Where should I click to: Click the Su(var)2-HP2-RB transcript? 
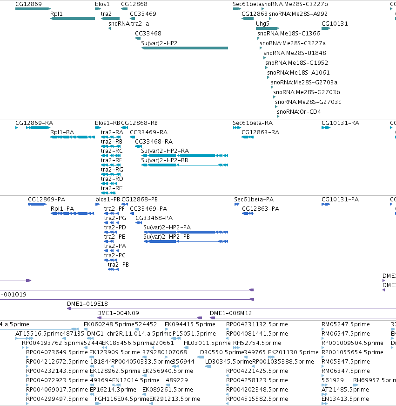[185, 165]
